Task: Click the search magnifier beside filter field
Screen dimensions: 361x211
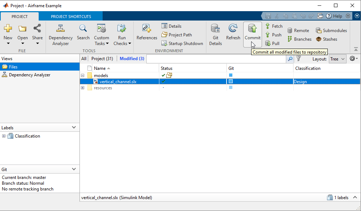Action: [290, 59]
